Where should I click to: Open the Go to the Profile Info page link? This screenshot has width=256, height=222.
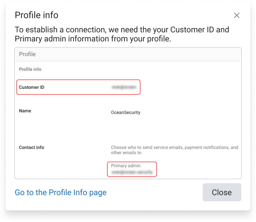pos(61,193)
